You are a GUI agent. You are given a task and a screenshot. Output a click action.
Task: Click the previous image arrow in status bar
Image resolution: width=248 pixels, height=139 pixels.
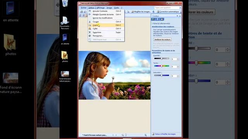tap(113, 135)
